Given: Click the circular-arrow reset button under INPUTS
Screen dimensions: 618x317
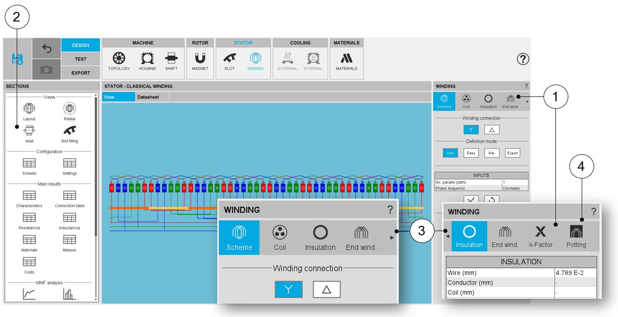Looking at the screenshot, I should [x=491, y=200].
